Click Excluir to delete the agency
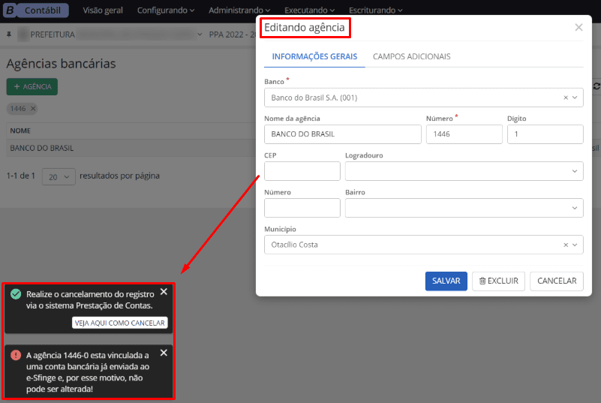 point(498,281)
